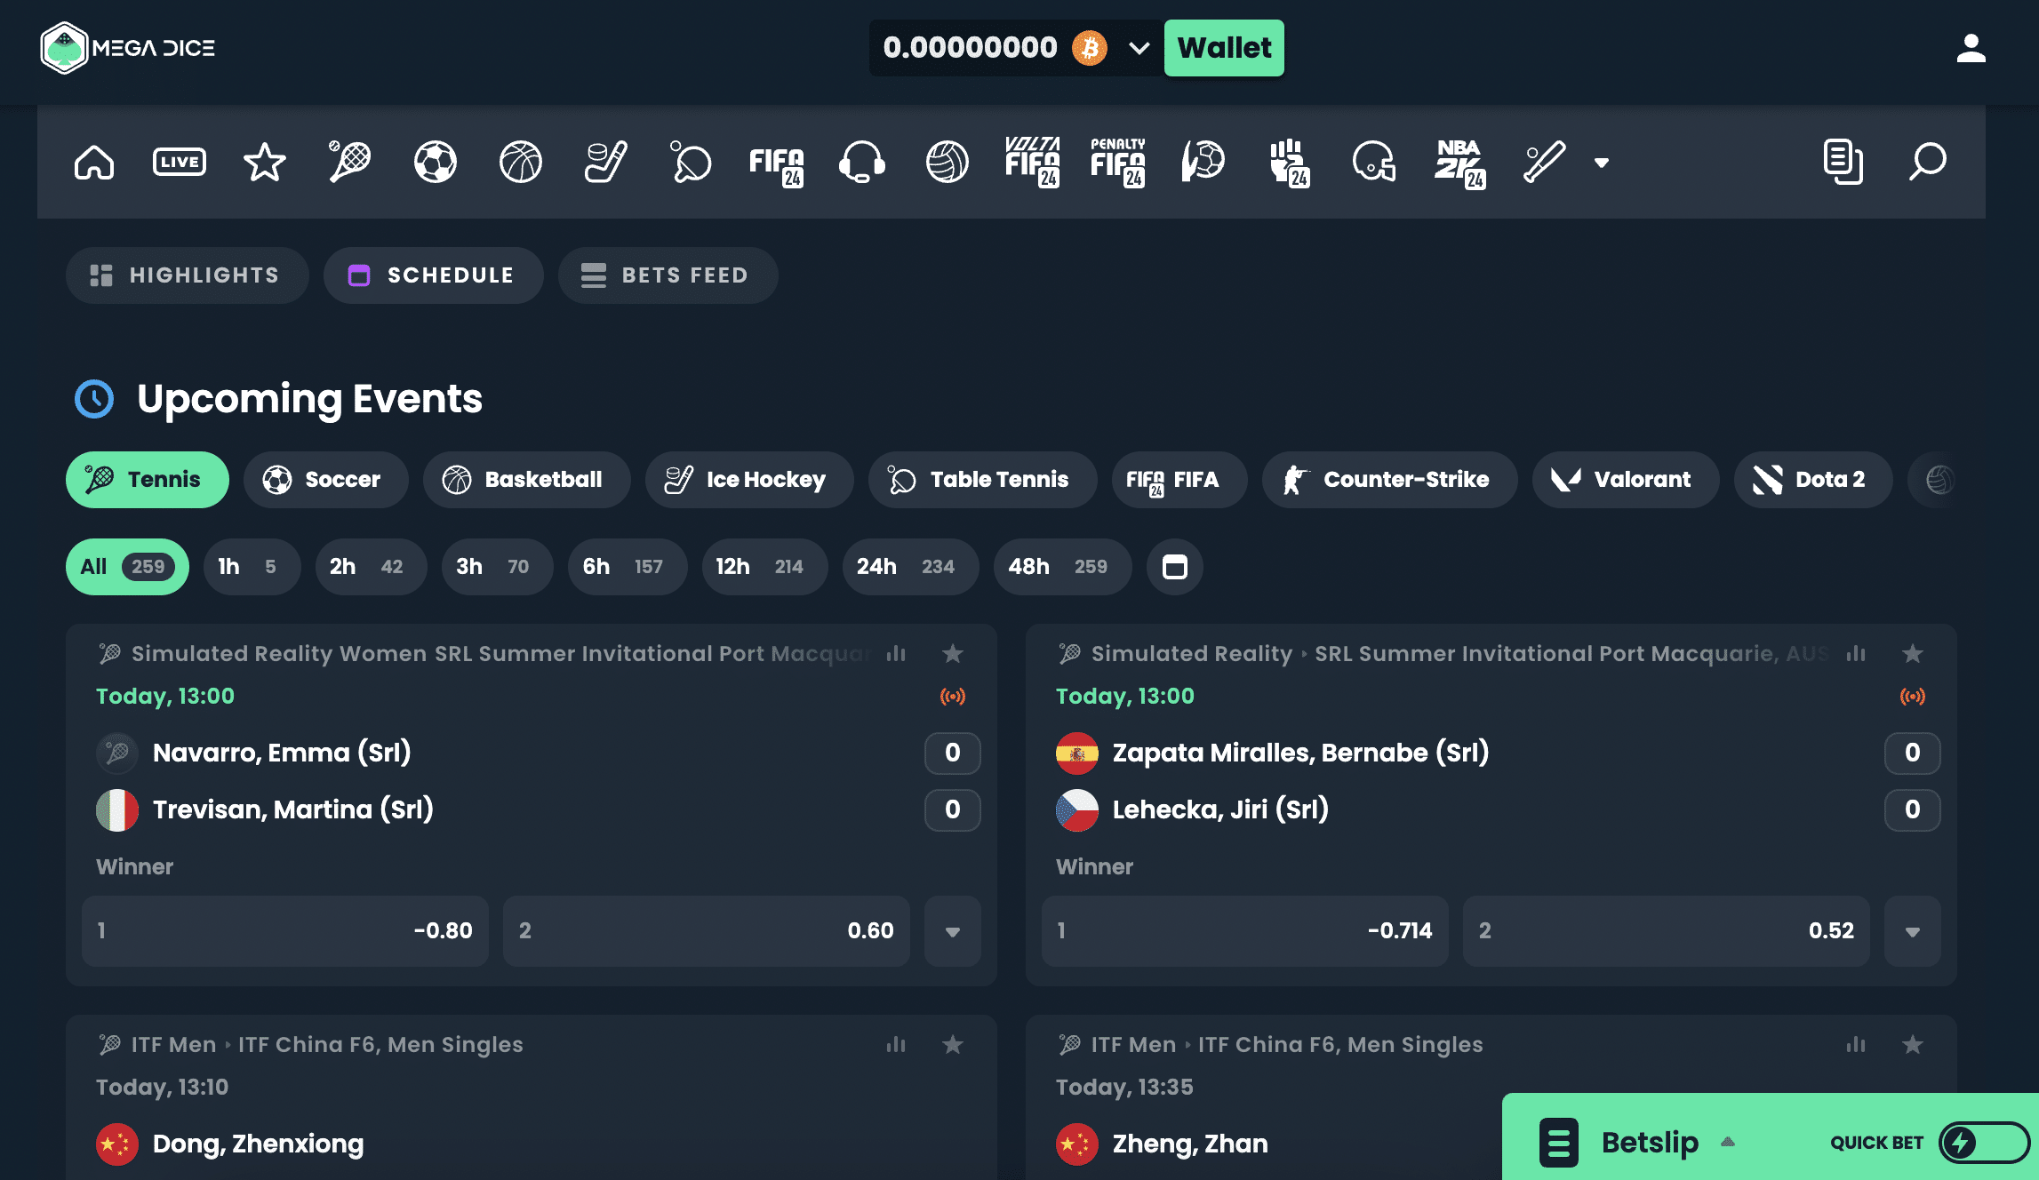Click the All 259 events filter pill

(126, 566)
